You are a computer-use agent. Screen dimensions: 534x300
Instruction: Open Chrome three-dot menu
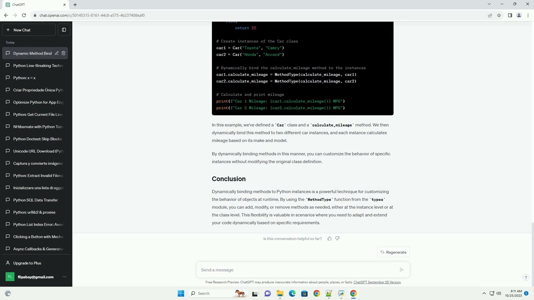[x=528, y=15]
